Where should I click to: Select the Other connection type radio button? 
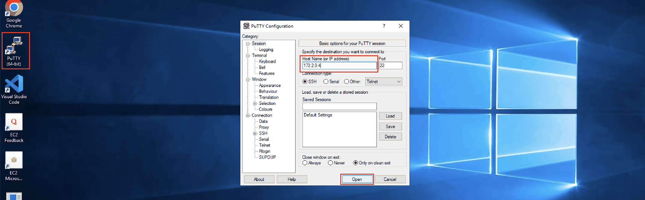(x=346, y=82)
